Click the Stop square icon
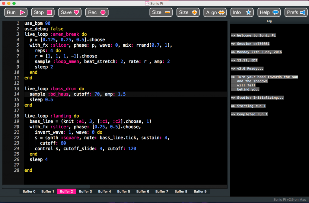This screenshot has height=203, width=309. point(49,12)
